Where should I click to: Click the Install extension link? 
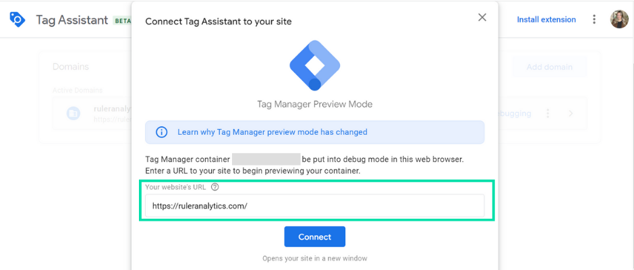pos(546,20)
